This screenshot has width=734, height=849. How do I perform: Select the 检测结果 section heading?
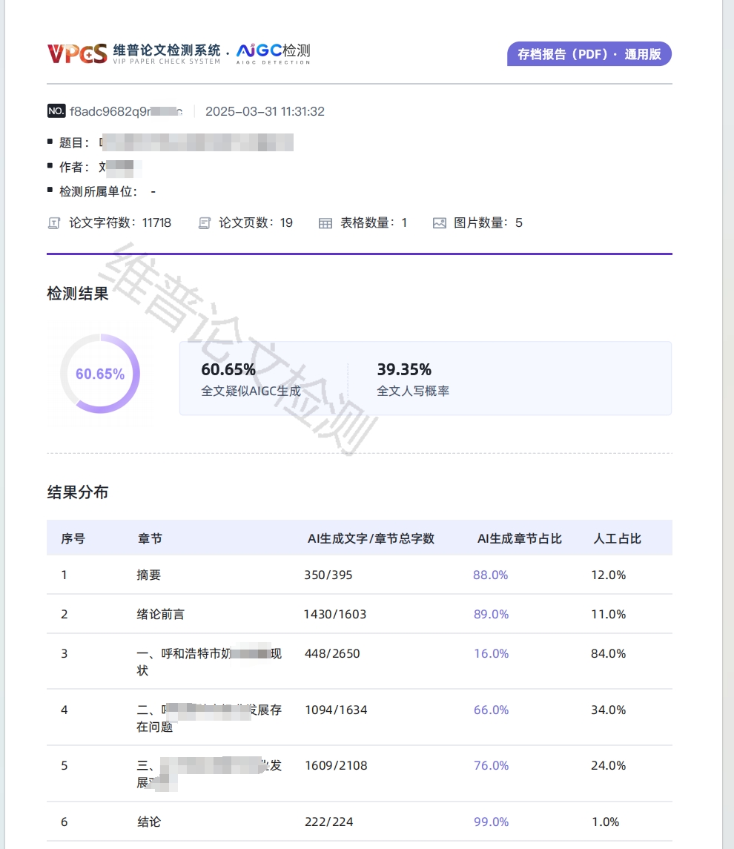pyautogui.click(x=77, y=294)
